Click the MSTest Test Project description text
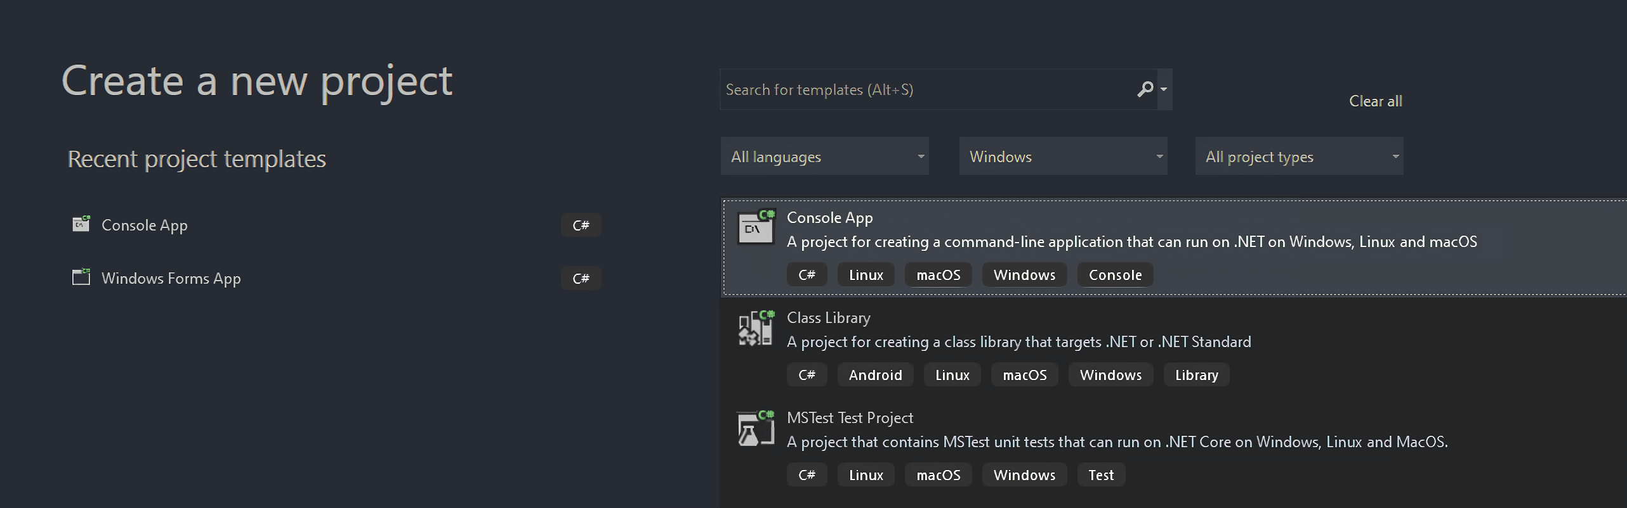1627x508 pixels. tap(1117, 441)
